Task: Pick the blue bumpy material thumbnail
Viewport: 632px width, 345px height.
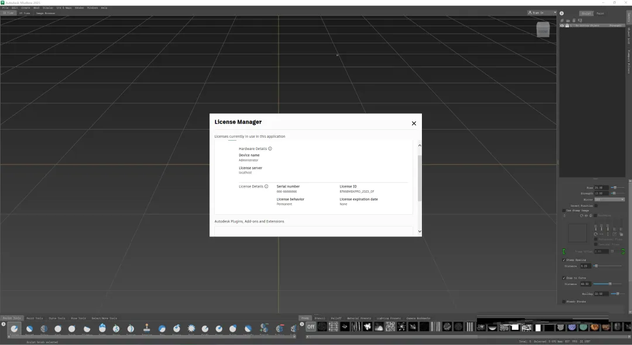Action: (x=572, y=327)
